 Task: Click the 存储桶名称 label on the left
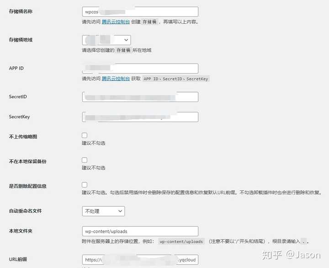point(21,11)
